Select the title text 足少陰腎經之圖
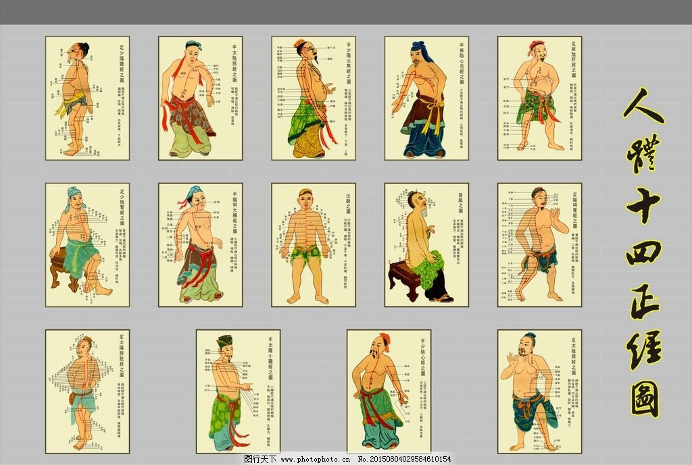 tap(122, 207)
